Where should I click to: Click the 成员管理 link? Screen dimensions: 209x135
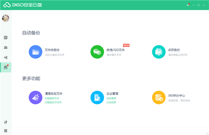tap(111, 98)
